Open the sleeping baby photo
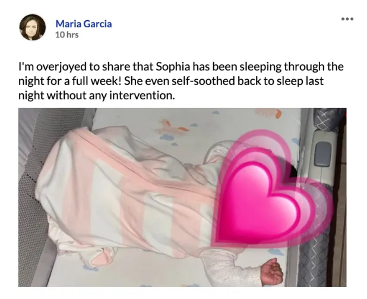 tap(182, 197)
